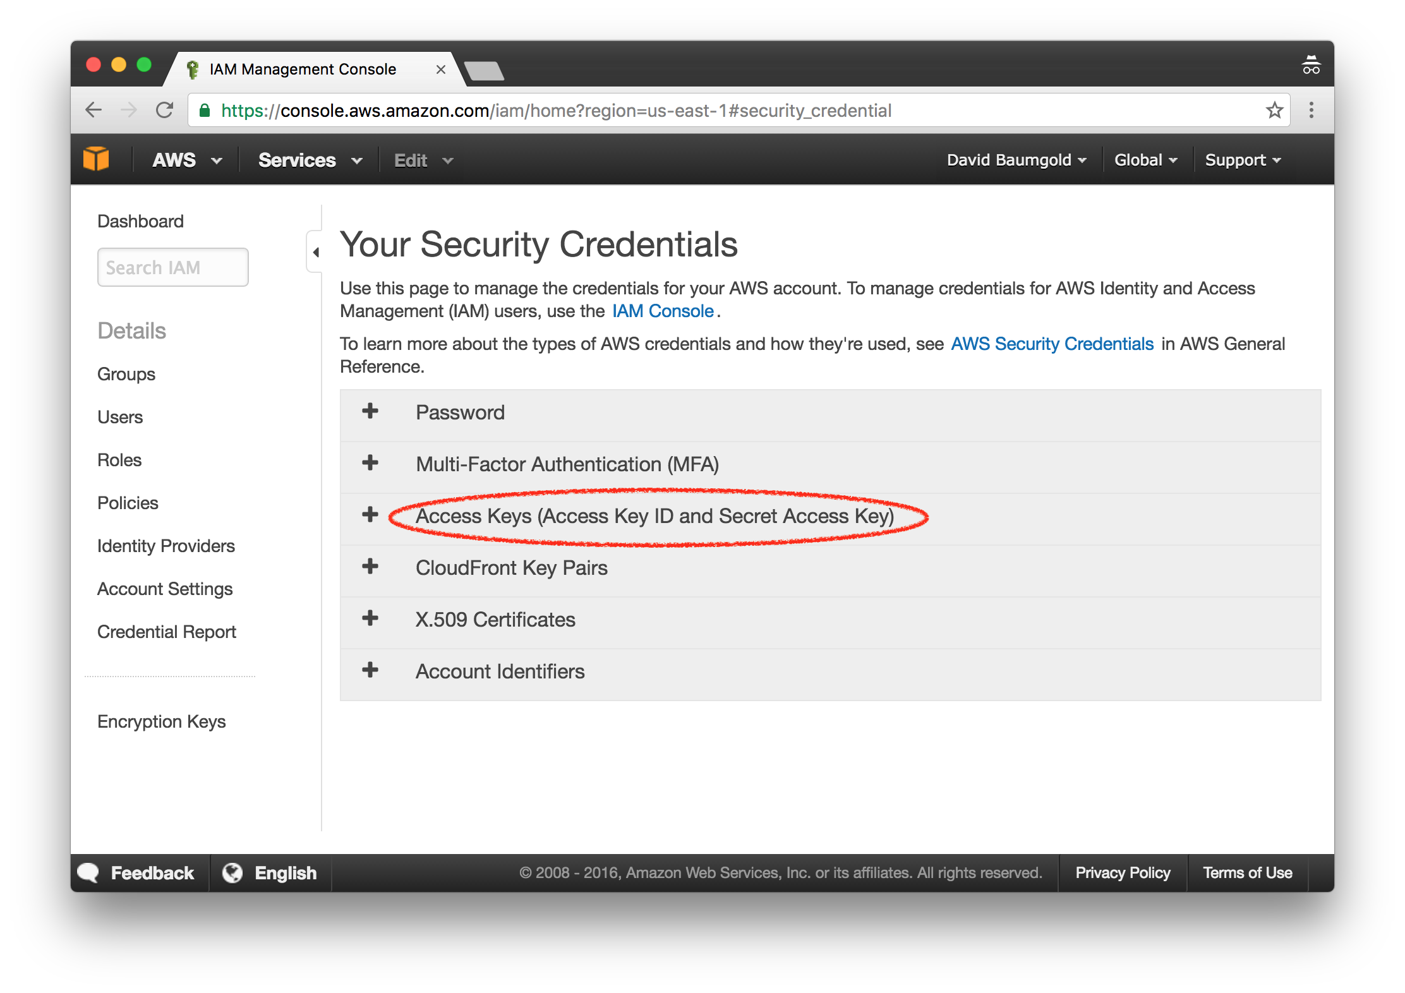The image size is (1405, 993).
Task: Click the Feedback speech bubble icon
Action: tap(88, 872)
